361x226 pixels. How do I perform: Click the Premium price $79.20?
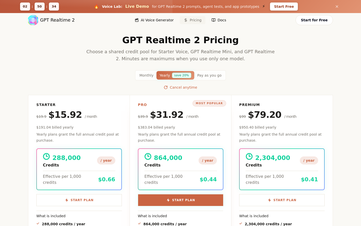[265, 115]
